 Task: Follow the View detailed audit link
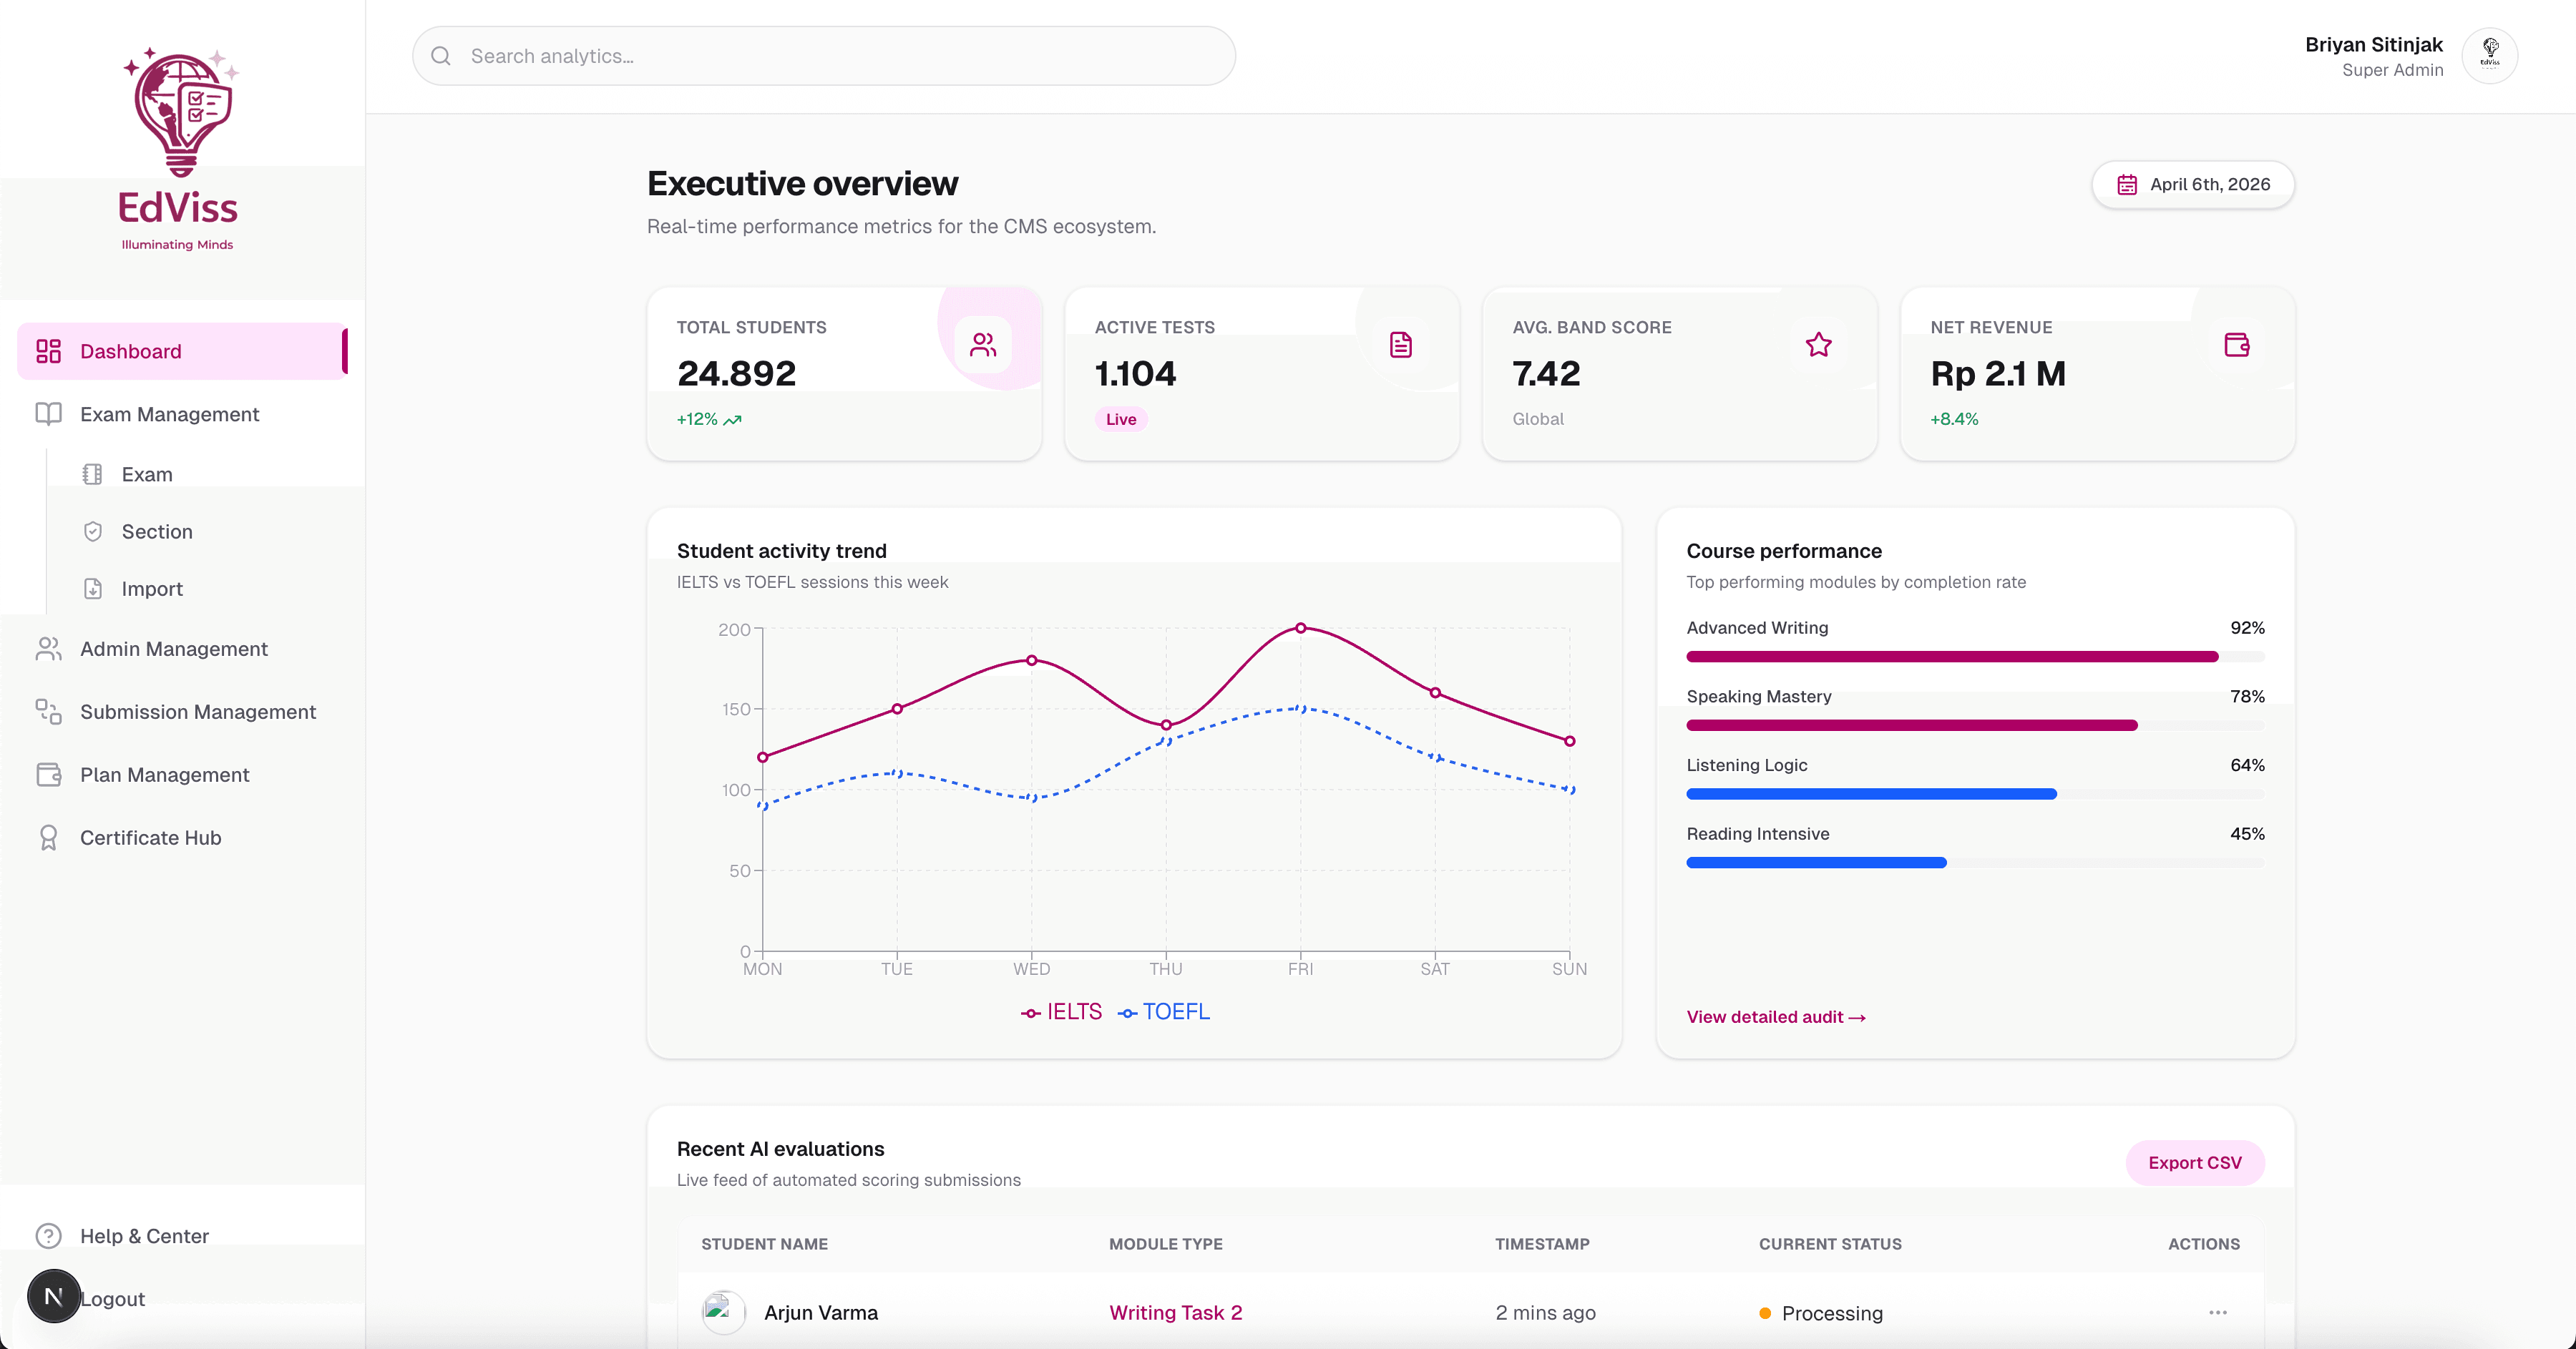1775,1017
